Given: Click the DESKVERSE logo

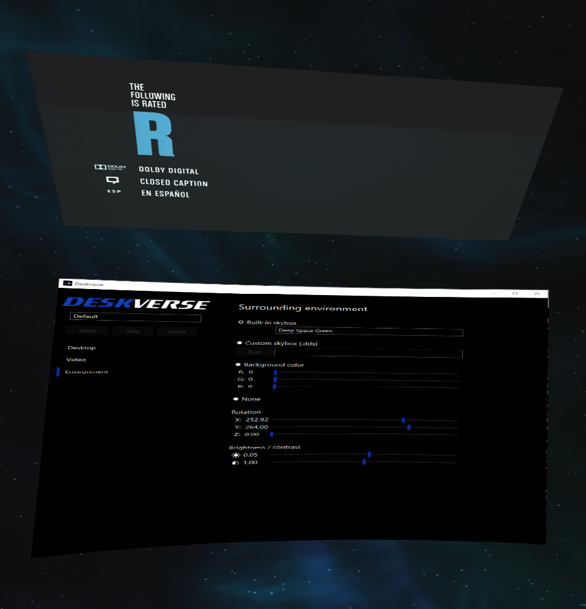Looking at the screenshot, I should pos(136,304).
